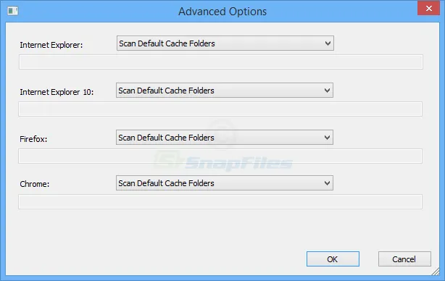445x281 pixels.
Task: Open Internet Explorer's Scan Default Cache Folders combo box
Action: (225, 43)
